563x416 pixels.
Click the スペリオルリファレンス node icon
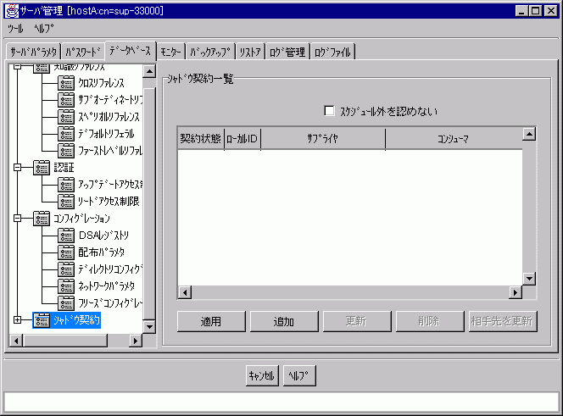pyautogui.click(x=66, y=116)
